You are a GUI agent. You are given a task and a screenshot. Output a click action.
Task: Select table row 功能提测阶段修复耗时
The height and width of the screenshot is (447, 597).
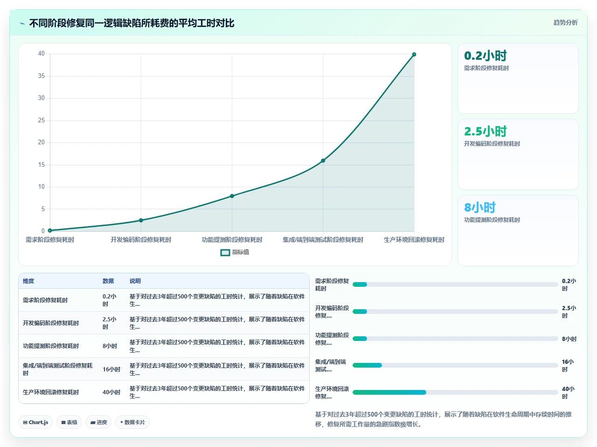164,346
